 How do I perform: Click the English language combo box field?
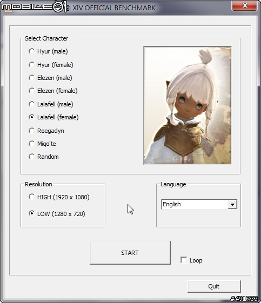(199, 204)
